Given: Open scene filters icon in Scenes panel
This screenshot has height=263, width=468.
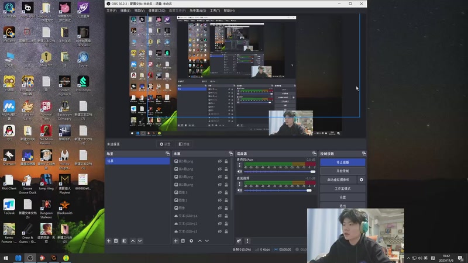Looking at the screenshot, I should [124, 241].
